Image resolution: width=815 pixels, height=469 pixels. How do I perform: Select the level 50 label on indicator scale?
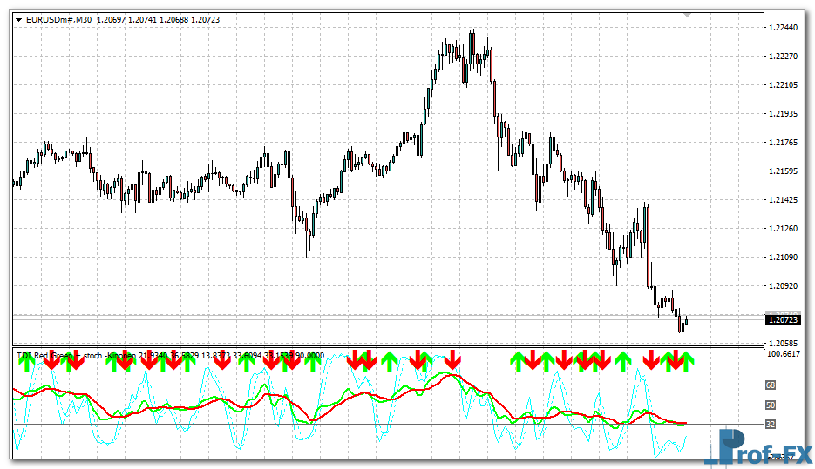[x=771, y=405]
